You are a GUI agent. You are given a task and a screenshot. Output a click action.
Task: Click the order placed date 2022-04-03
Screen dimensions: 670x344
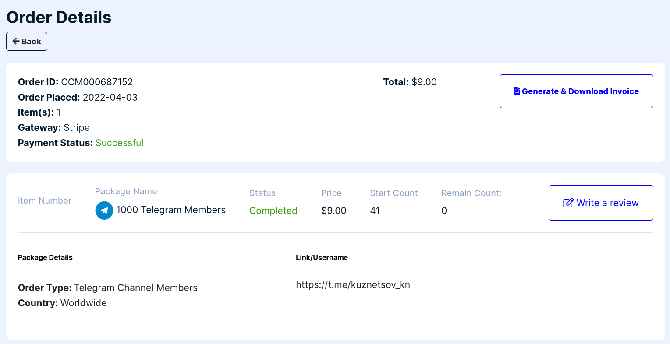110,97
